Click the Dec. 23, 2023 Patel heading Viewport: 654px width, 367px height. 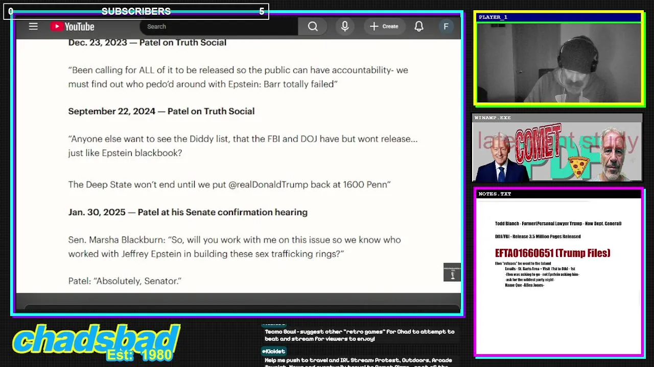click(147, 42)
